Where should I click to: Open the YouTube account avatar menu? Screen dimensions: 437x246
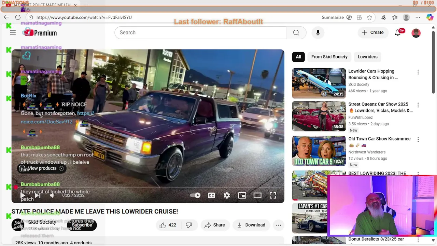pyautogui.click(x=416, y=33)
